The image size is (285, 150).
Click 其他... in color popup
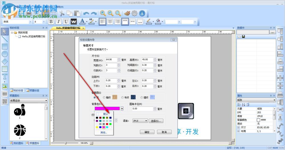pyautogui.click(x=104, y=133)
